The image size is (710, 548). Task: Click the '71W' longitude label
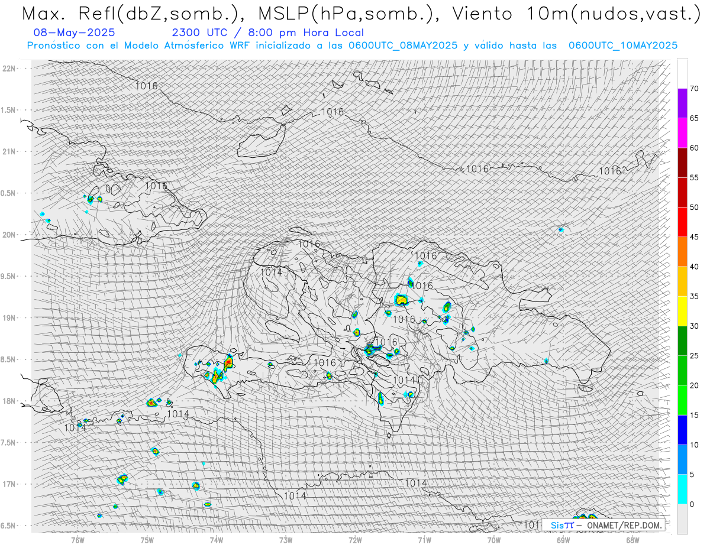[x=424, y=539]
